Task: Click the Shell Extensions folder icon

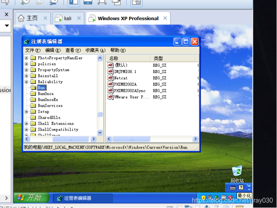Action: (33, 123)
